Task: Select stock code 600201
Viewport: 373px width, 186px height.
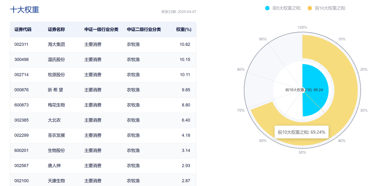Action: (21, 151)
